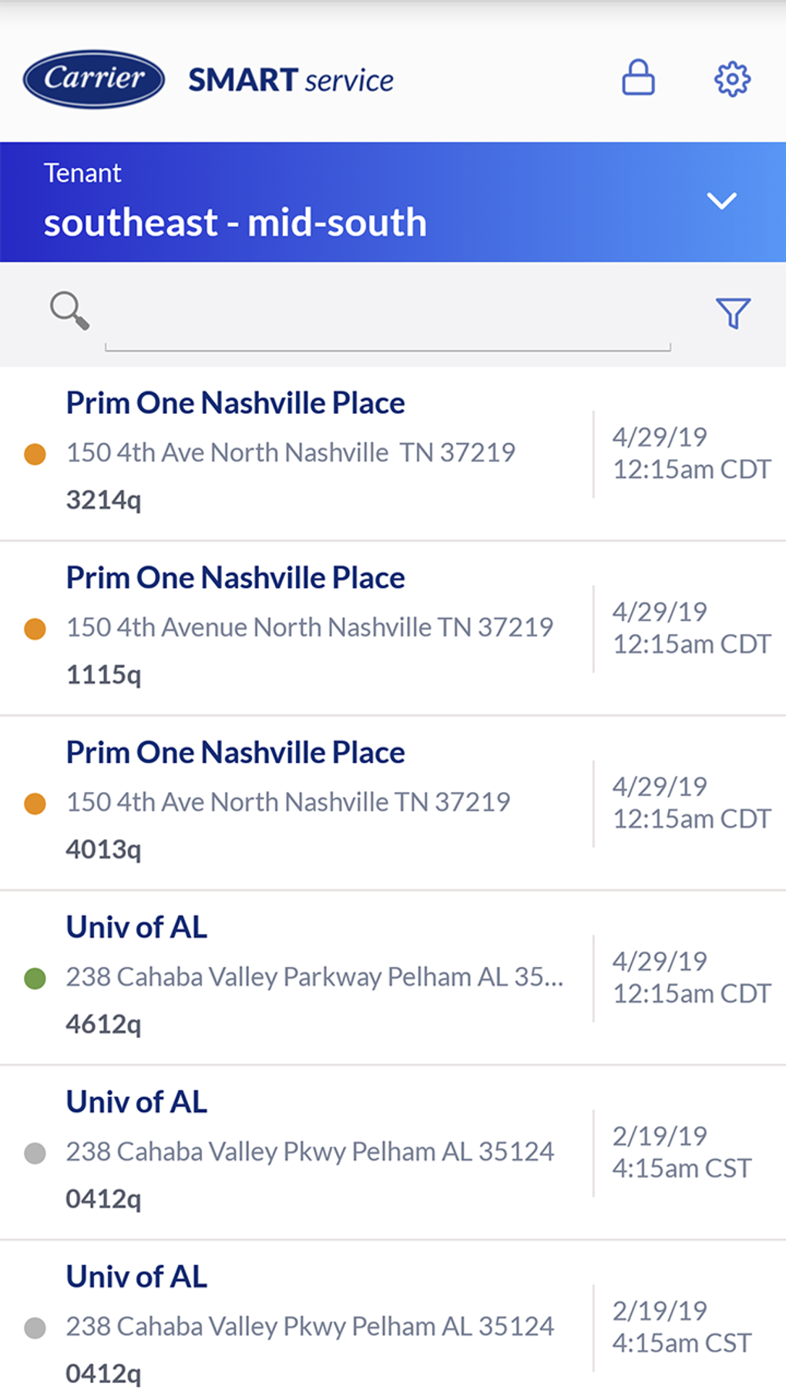Open settings via the gear icon

point(731,79)
